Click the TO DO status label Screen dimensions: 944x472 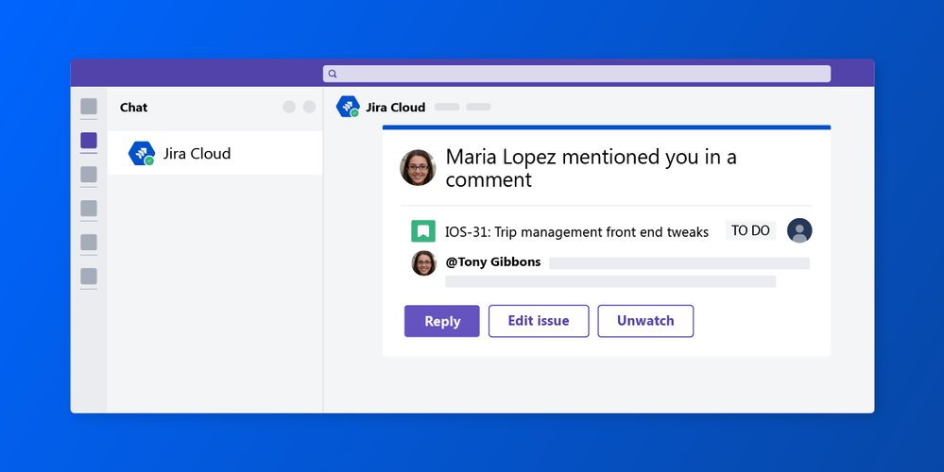[x=750, y=230]
